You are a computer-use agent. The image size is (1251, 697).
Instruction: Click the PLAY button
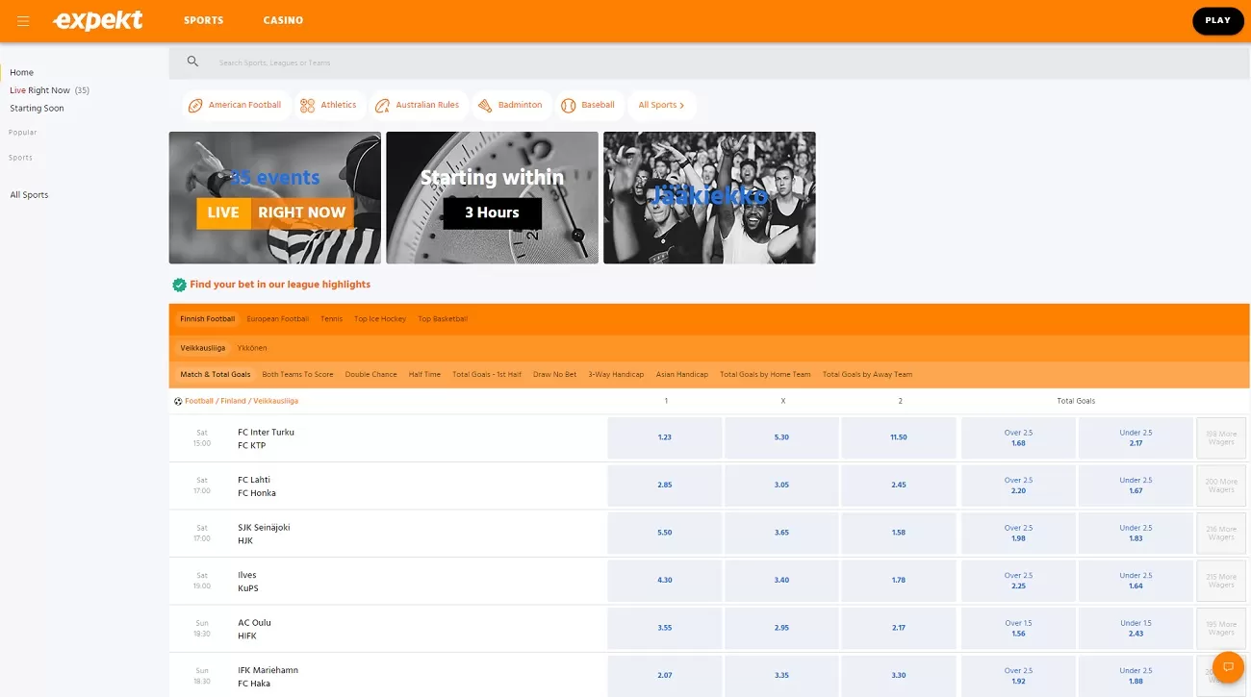click(x=1218, y=20)
